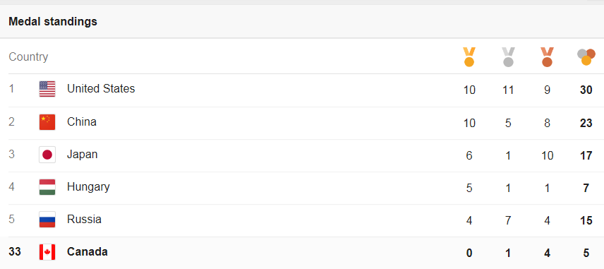Click the China flag icon
This screenshot has width=604, height=269.
click(47, 122)
